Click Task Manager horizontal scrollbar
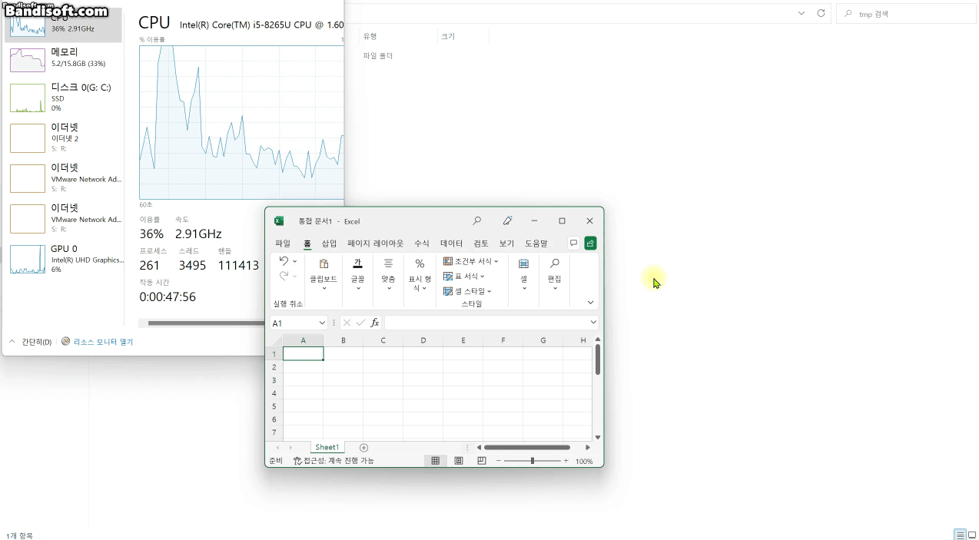979x540 pixels. coord(206,323)
